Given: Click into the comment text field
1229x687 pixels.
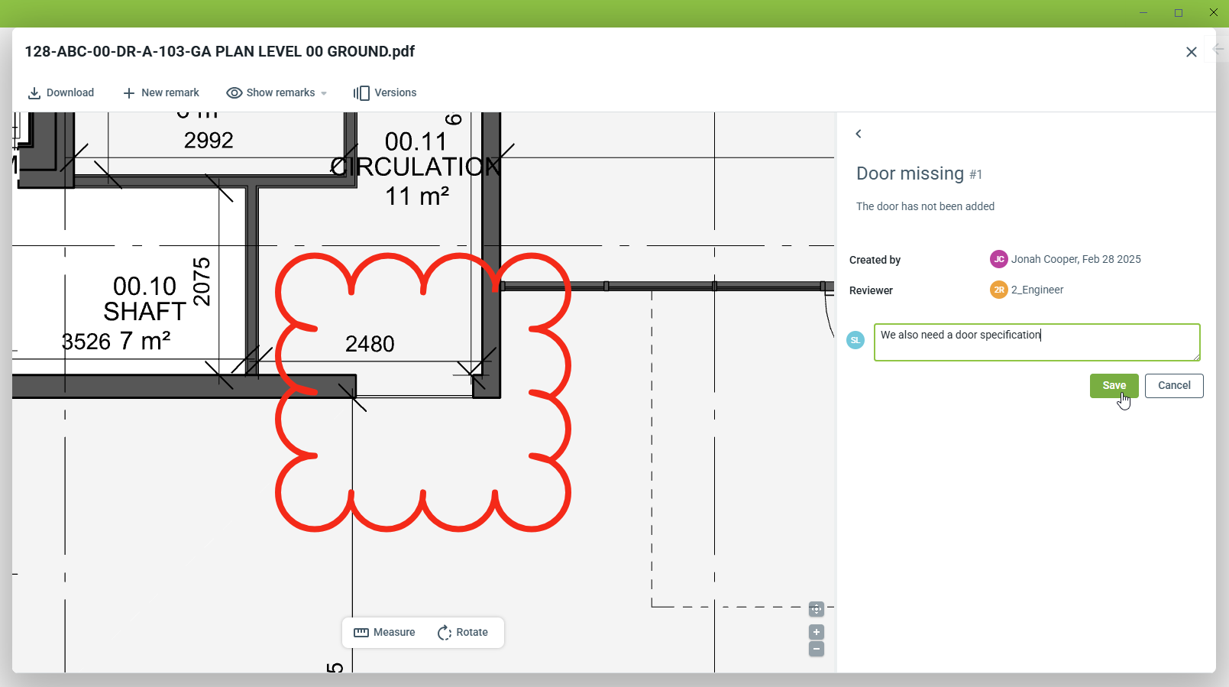Looking at the screenshot, I should [1037, 342].
